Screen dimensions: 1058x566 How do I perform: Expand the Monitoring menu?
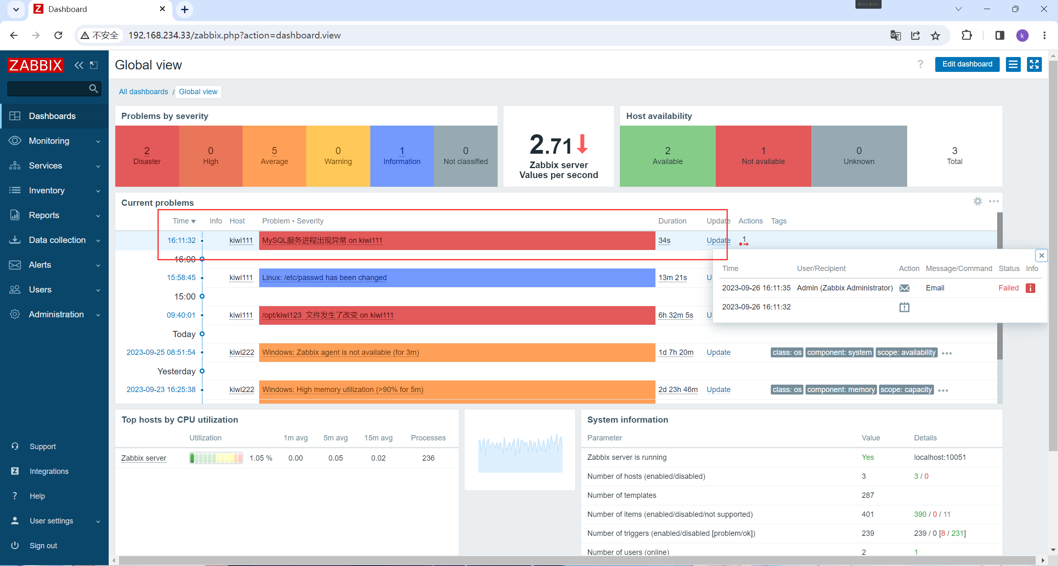point(54,141)
